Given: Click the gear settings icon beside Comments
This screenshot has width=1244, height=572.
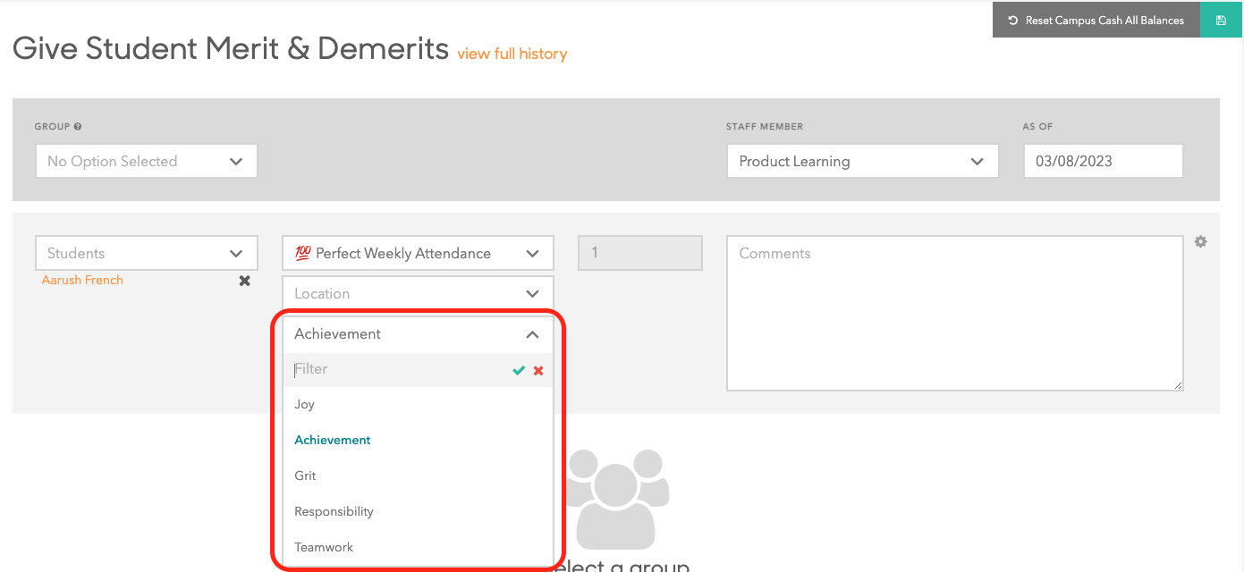Looking at the screenshot, I should click(1200, 241).
